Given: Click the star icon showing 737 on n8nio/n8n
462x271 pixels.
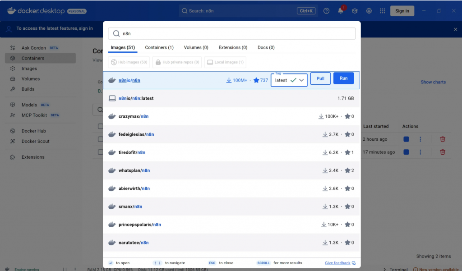Looking at the screenshot, I should (256, 80).
